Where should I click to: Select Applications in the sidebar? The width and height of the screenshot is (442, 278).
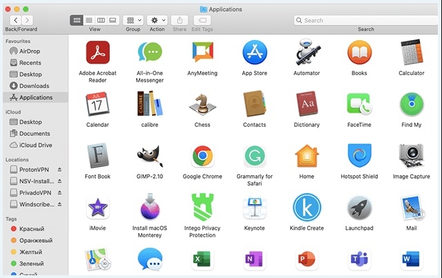[35, 97]
